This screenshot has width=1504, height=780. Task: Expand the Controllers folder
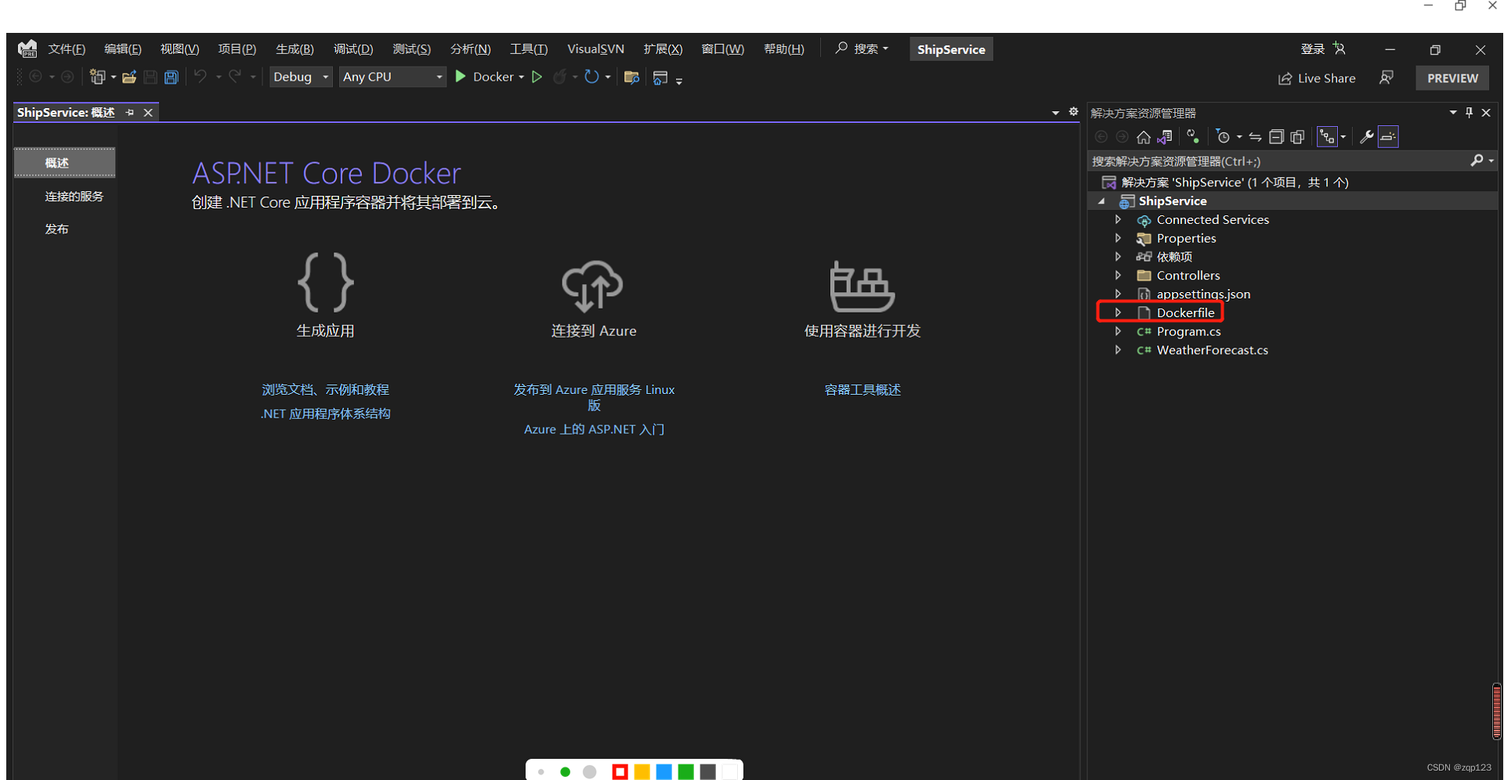1119,275
